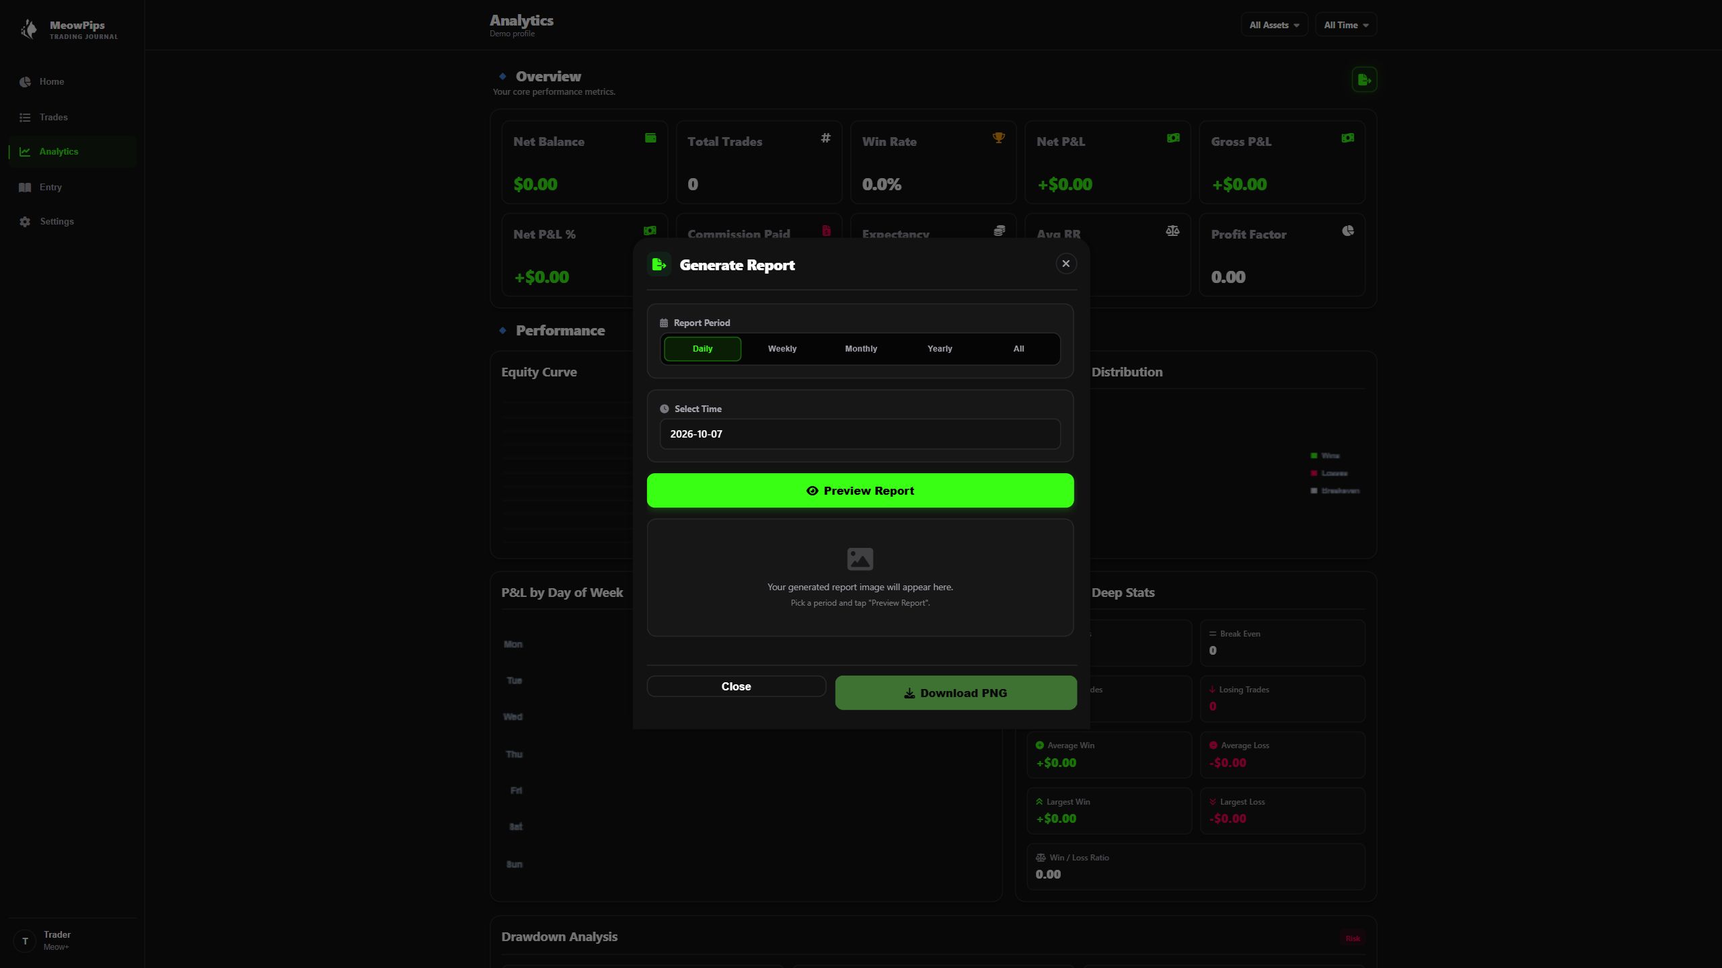Open Trades in the sidebar
This screenshot has height=968, width=1722.
[73, 117]
